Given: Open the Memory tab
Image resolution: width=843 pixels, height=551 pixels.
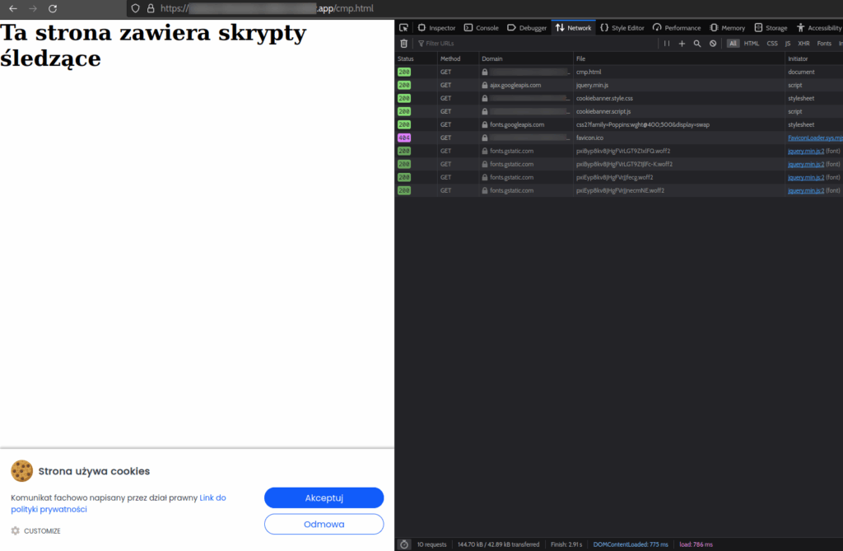Looking at the screenshot, I should click(728, 27).
